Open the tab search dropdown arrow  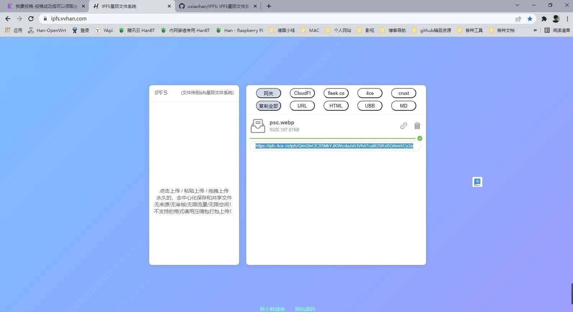tap(517, 5)
